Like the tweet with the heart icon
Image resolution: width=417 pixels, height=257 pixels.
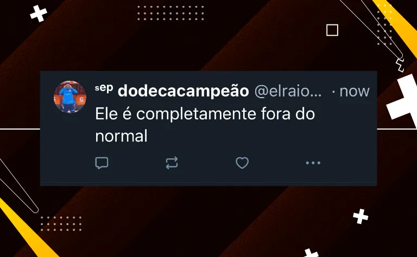(x=242, y=163)
